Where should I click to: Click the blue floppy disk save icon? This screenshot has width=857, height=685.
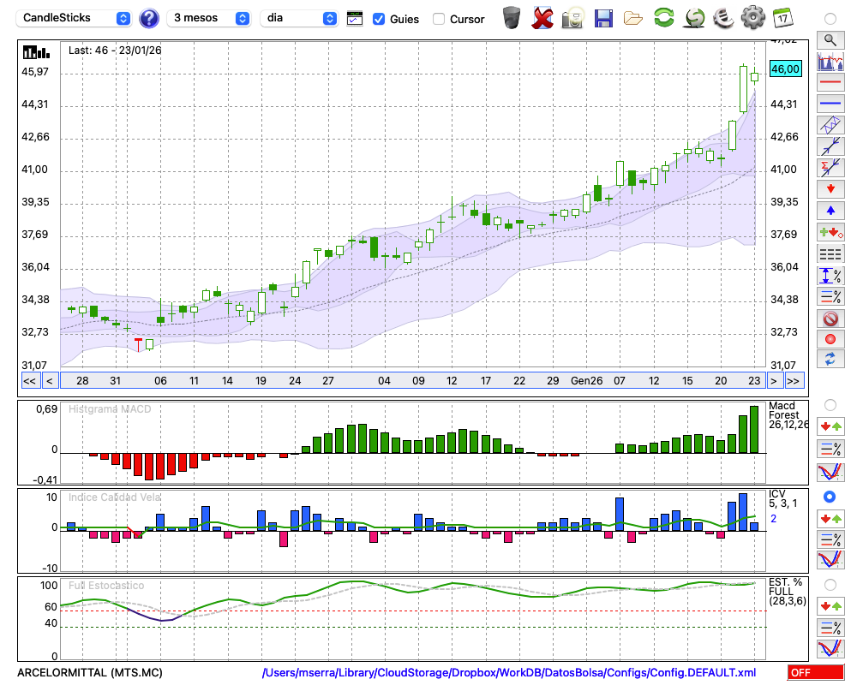point(603,18)
